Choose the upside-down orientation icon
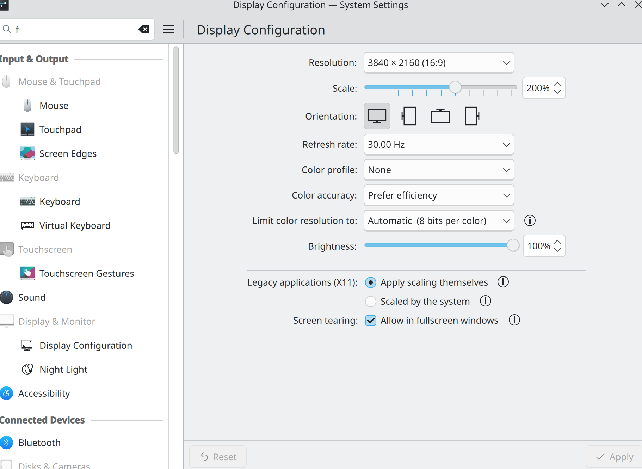642x469 pixels. [x=440, y=116]
